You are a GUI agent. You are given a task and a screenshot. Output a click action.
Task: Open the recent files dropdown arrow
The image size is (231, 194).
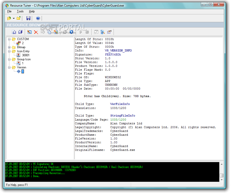click(x=14, y=18)
